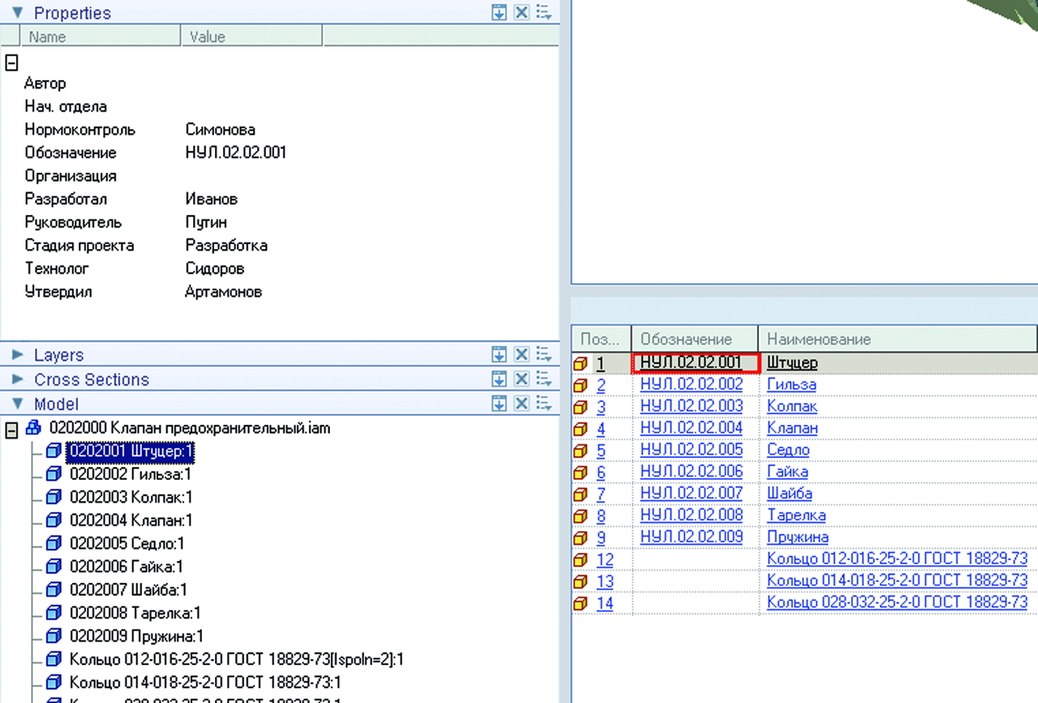Close the Model panel with X icon
The image size is (1038, 703).
tap(522, 404)
